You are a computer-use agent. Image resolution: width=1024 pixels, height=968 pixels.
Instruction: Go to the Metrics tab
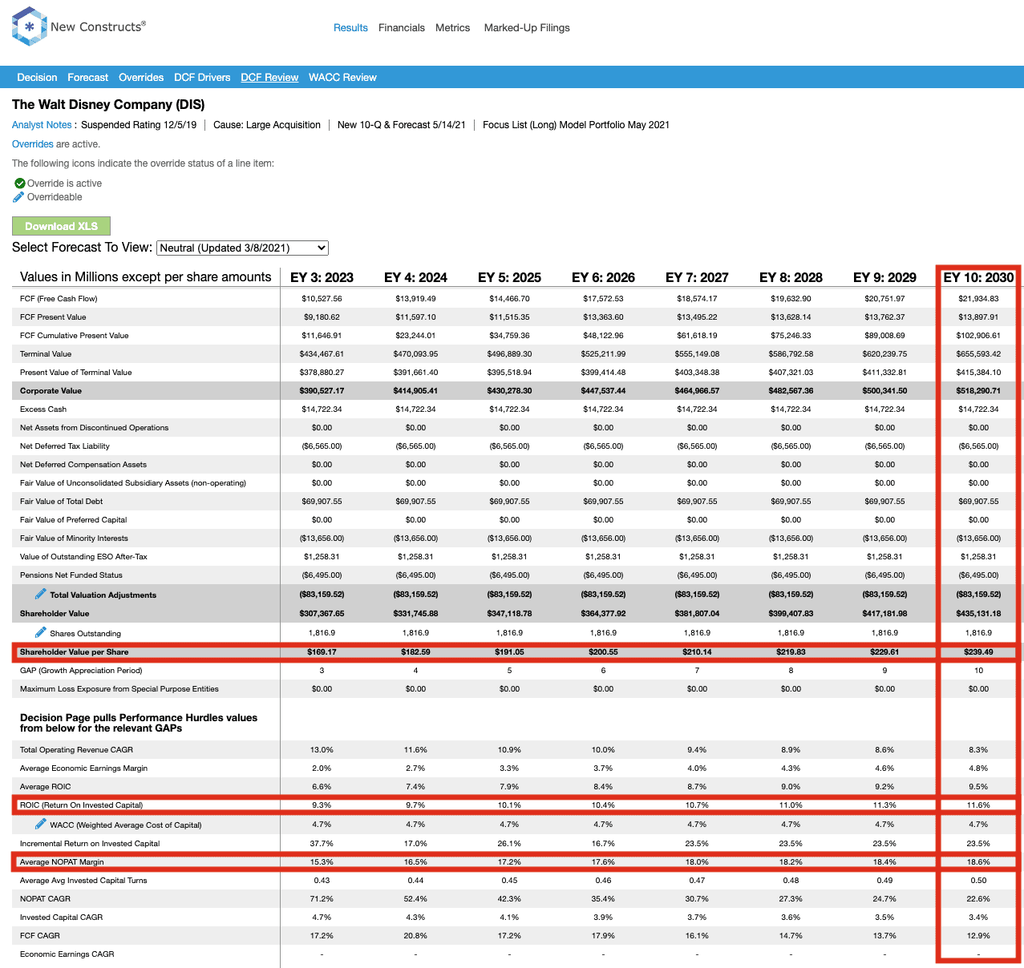point(453,28)
